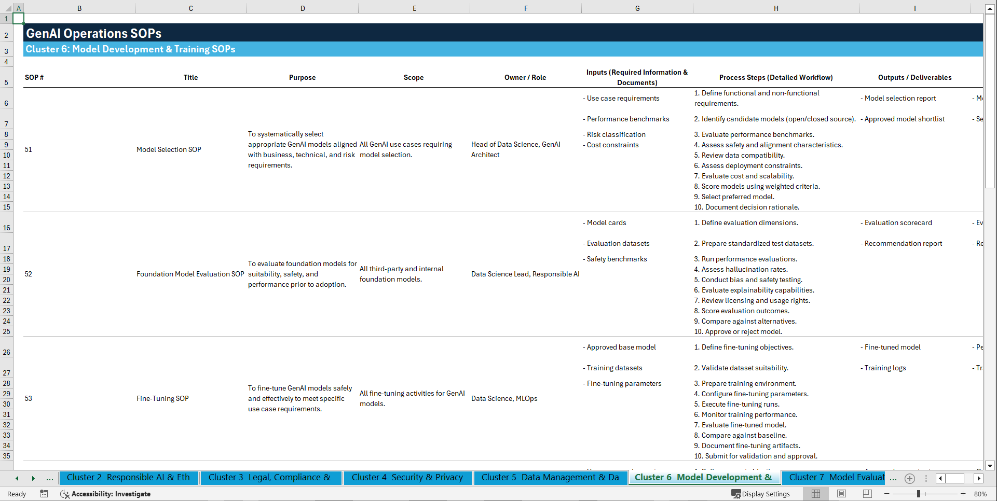Open Page Break Preview view
This screenshot has width=997, height=501.
(867, 494)
